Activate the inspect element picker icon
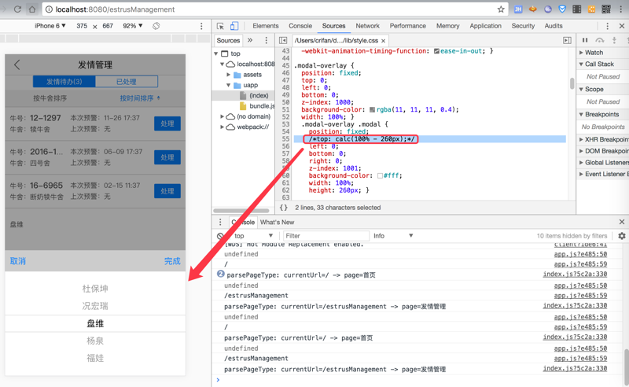Screen dimensions: 629x387 (x=220, y=26)
